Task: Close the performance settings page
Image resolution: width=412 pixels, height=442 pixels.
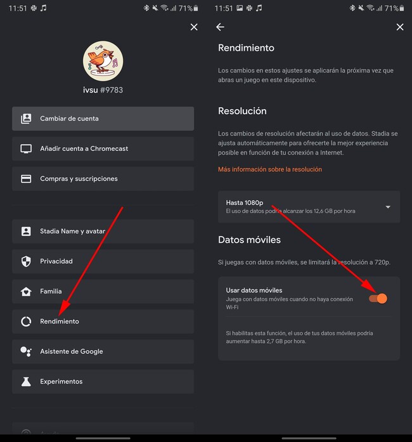Action: [x=400, y=27]
